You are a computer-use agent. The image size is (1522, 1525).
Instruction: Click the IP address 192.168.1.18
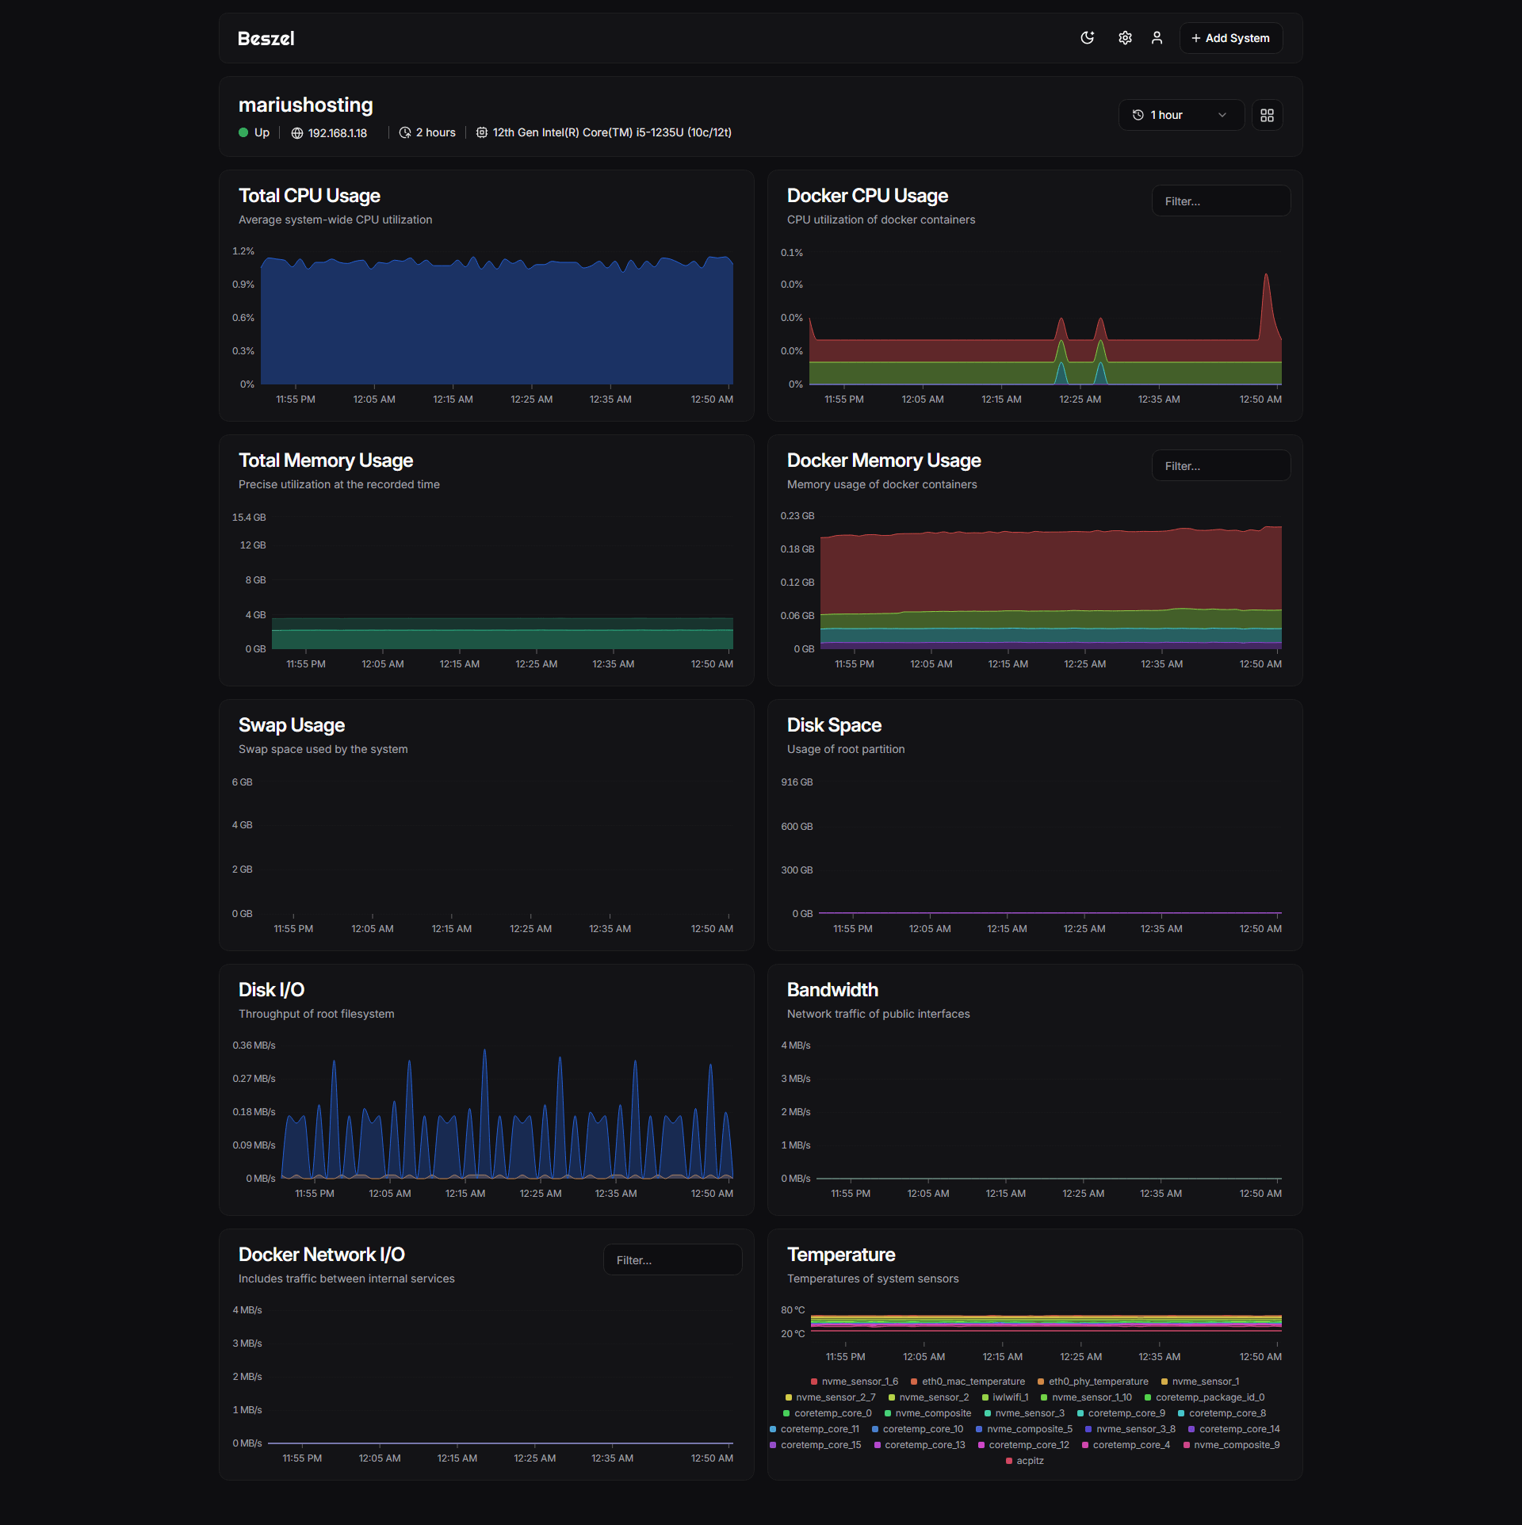(338, 133)
